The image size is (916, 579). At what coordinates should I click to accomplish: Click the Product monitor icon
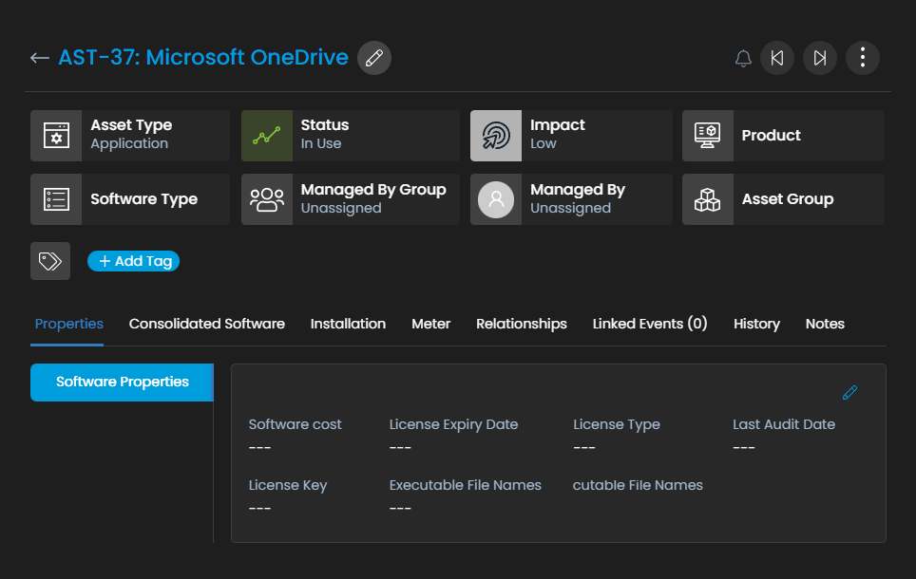(x=708, y=136)
